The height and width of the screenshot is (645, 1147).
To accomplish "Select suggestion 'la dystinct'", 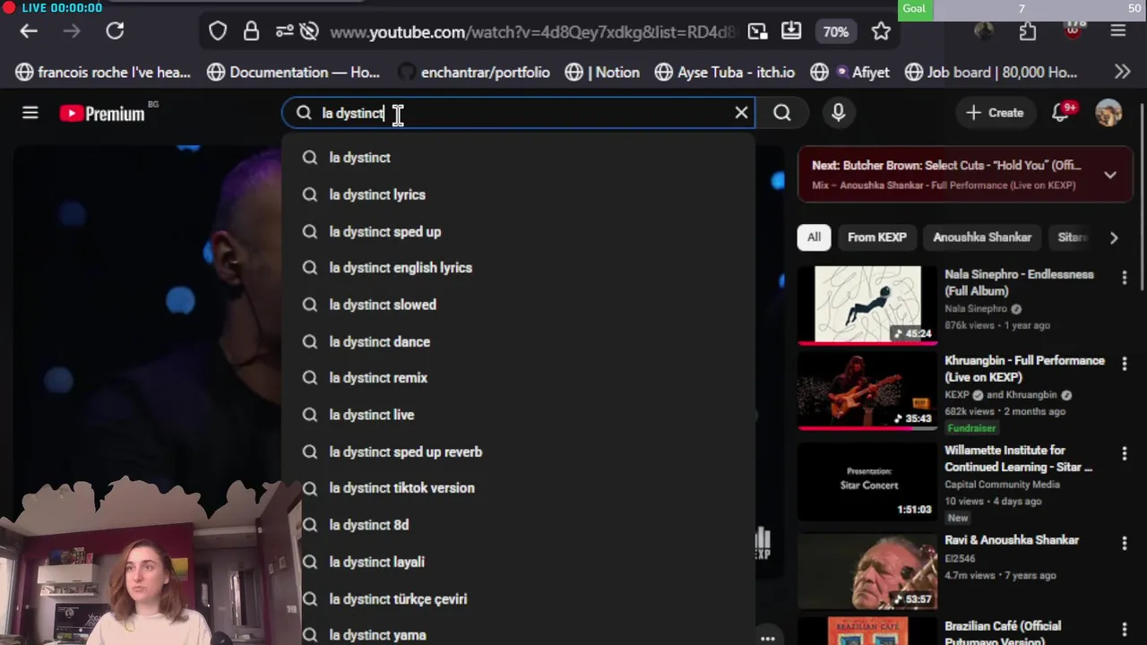I will click(519, 158).
